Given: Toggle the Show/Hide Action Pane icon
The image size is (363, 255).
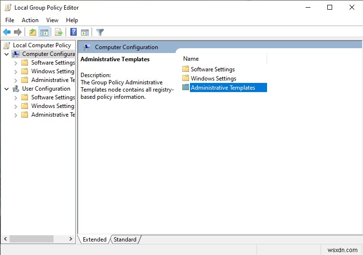Looking at the screenshot, I should [x=85, y=32].
